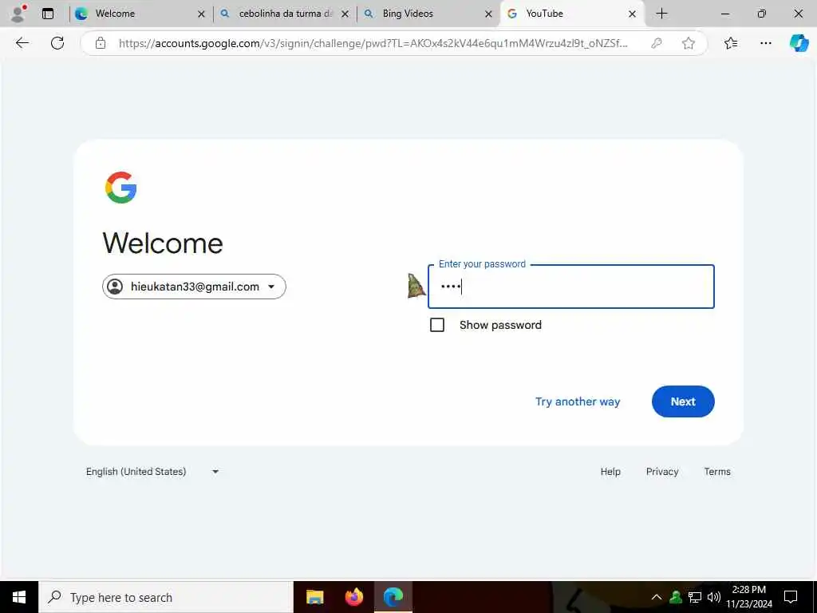Tick the Show password checkbox
The height and width of the screenshot is (613, 817).
click(x=437, y=325)
